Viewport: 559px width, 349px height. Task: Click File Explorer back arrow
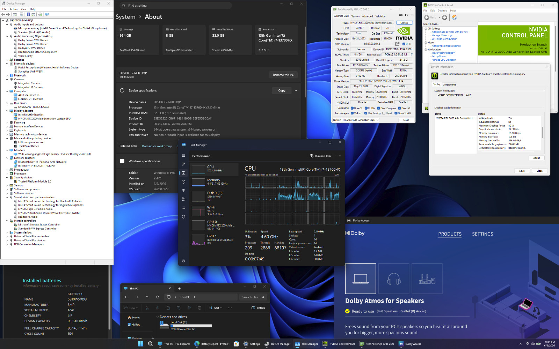pyautogui.click(x=126, y=297)
